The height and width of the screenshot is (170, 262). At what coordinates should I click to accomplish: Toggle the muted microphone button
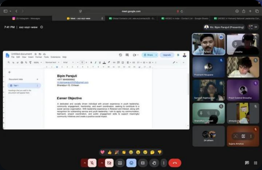(92, 163)
